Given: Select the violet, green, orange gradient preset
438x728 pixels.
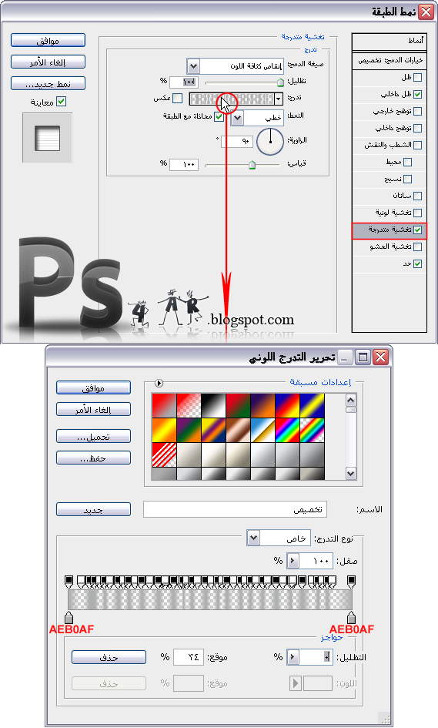Looking at the screenshot, I should (189, 430).
